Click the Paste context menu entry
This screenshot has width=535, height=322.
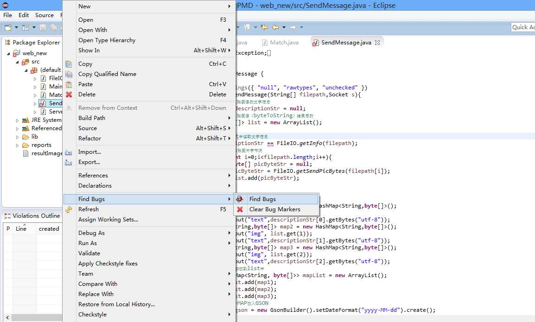[149, 84]
